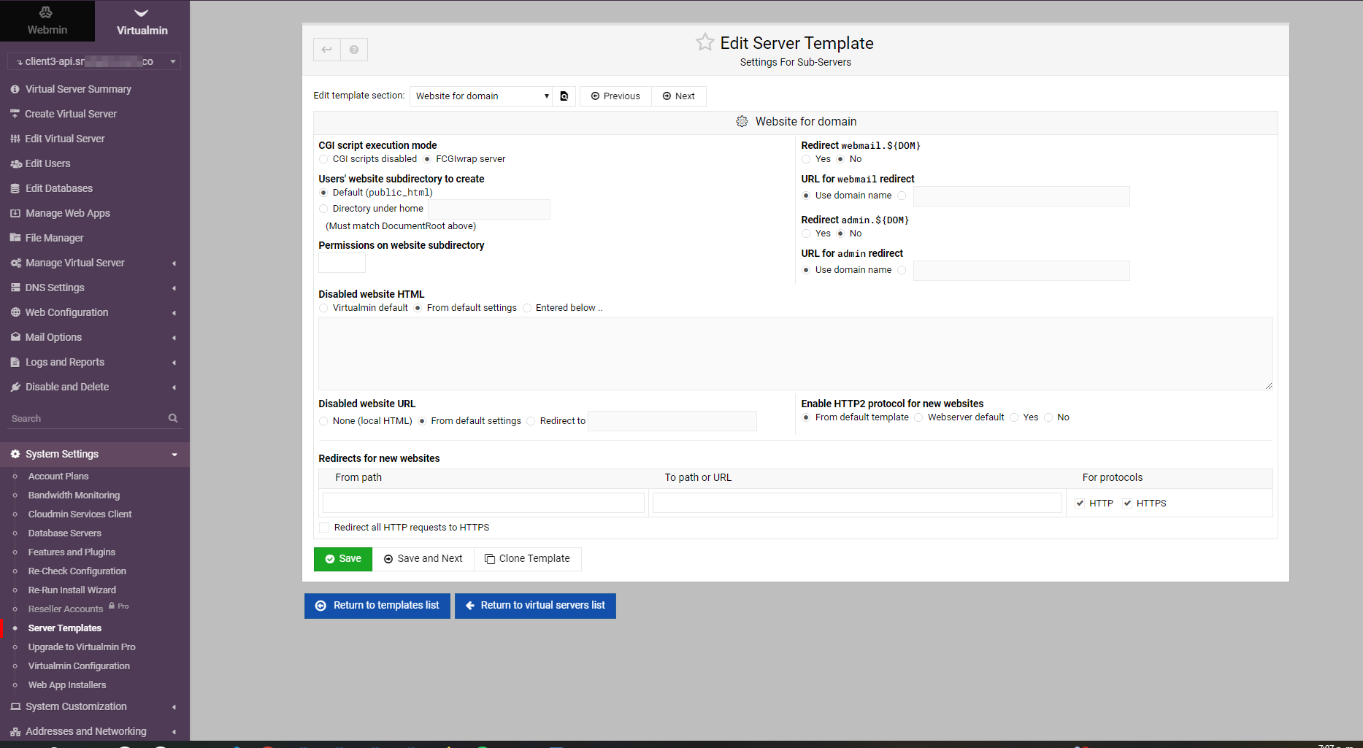This screenshot has width=1363, height=748.
Task: Enable Redirect all HTTP requests to HTTPS
Action: [324, 527]
